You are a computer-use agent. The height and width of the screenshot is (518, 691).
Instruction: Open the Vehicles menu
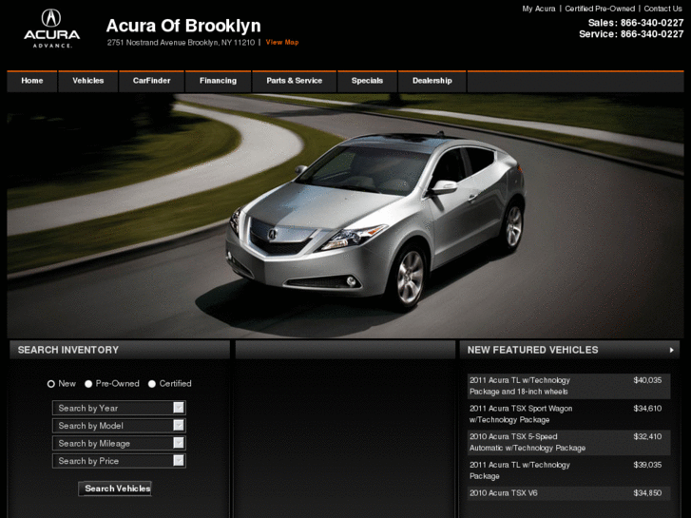(88, 81)
